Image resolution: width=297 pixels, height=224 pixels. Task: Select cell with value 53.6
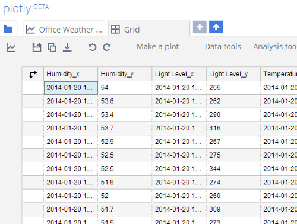coord(125,101)
